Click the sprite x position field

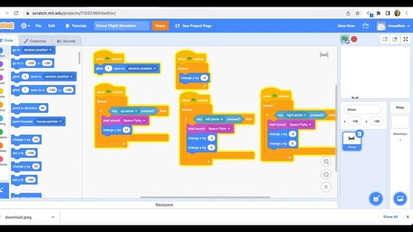354,121
